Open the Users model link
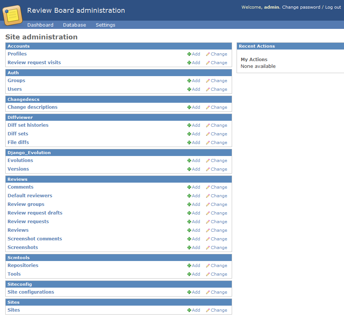Screen dimensions: 344x321 (x=15, y=89)
